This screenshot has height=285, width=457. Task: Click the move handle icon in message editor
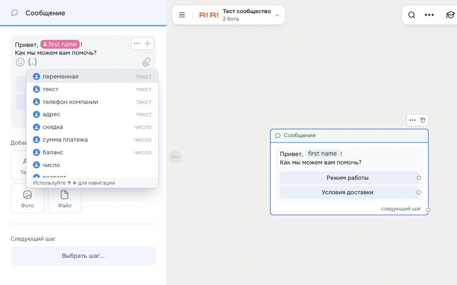[x=148, y=43]
